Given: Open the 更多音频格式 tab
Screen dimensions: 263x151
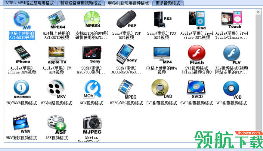Looking at the screenshot, I should point(168,3).
